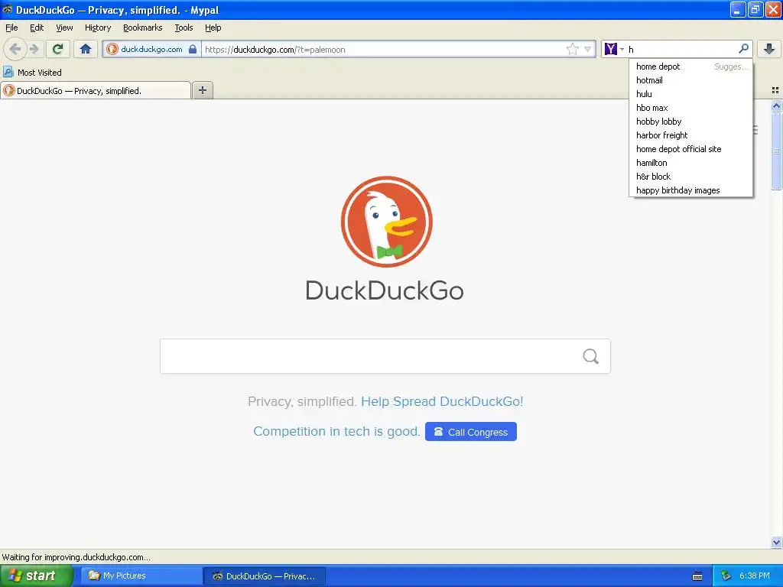Click the DuckDuckGo page search magnifier icon
783x587 pixels.
click(x=591, y=356)
